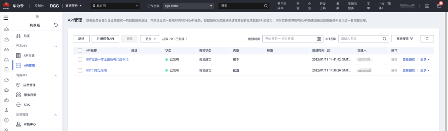Open the calendar icon in date range
448x131 pixels.
click(x=319, y=39)
